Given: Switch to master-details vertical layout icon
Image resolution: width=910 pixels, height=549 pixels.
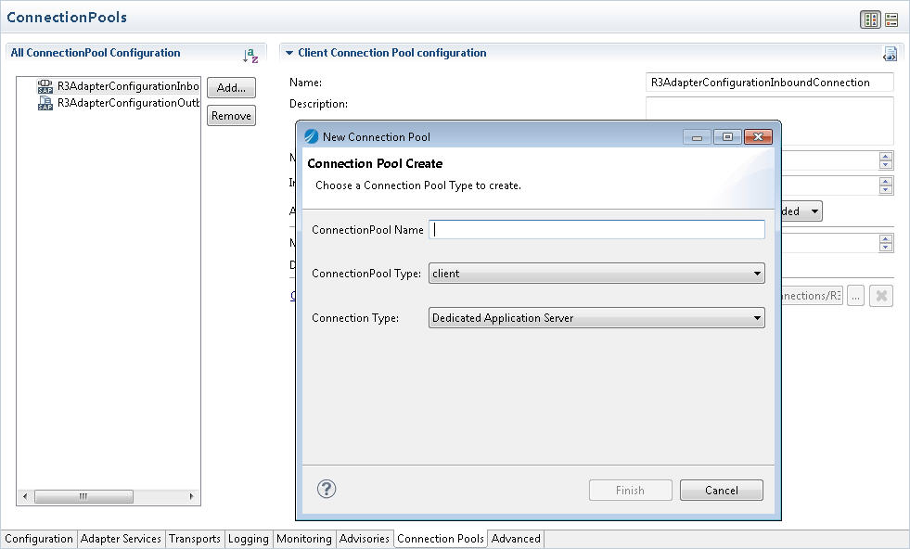Looking at the screenshot, I should pos(870,19).
